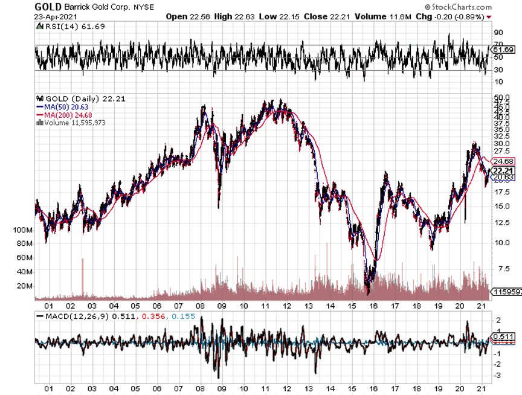Click the MACD 0.511 value tag
This screenshot has height=395, width=522.
(x=503, y=336)
